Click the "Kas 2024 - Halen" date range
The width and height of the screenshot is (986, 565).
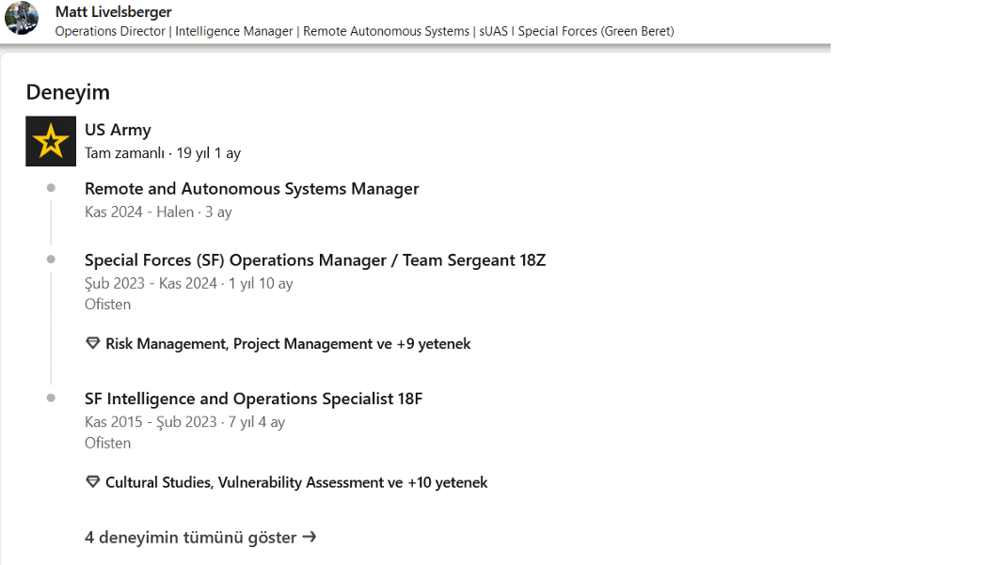click(x=139, y=212)
